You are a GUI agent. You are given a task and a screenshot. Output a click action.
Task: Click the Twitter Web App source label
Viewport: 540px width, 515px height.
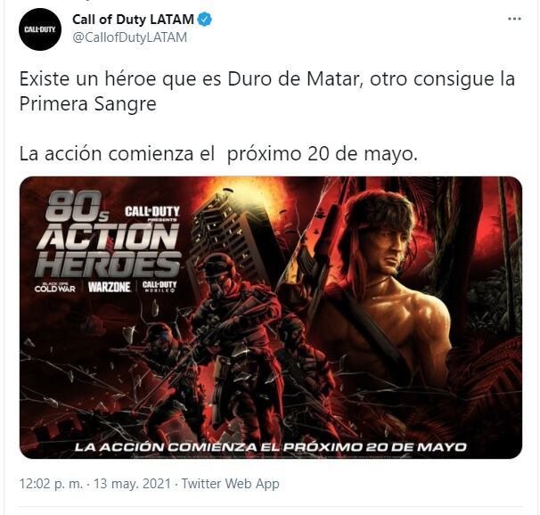[231, 483]
